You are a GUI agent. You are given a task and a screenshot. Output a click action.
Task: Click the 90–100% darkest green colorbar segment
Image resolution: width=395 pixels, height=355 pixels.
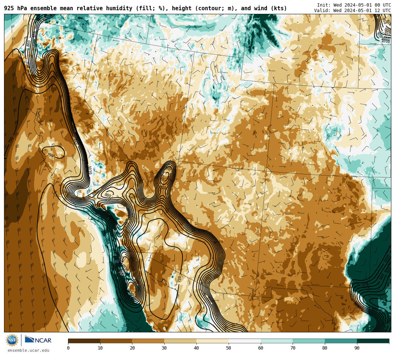pyautogui.click(x=373, y=341)
